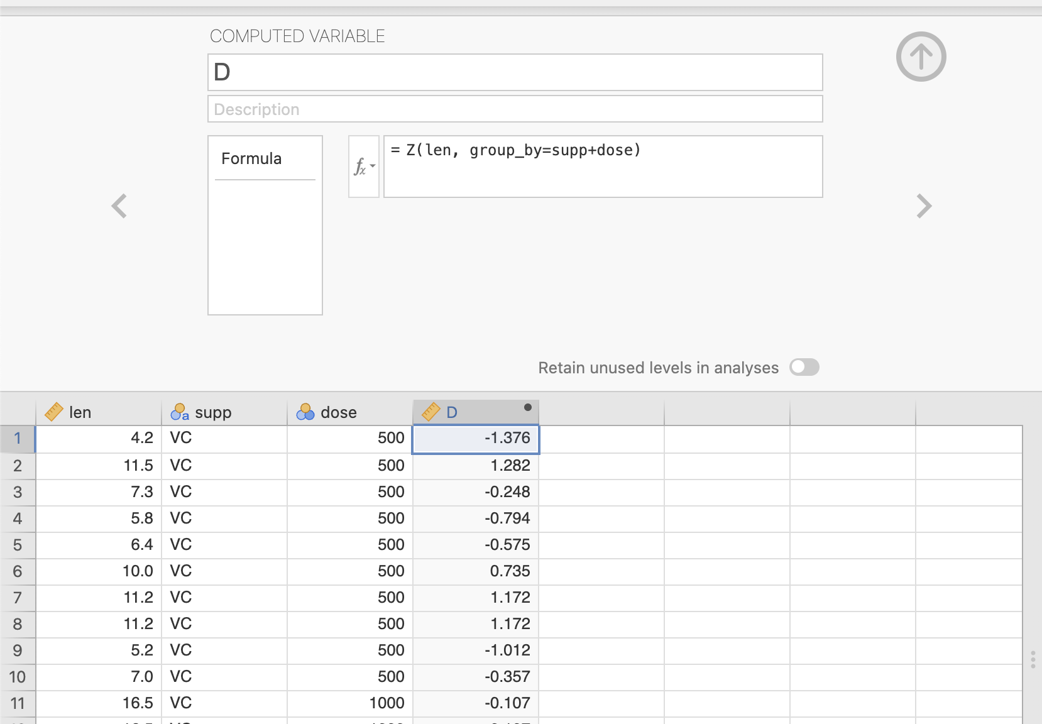The width and height of the screenshot is (1042, 724).
Task: Edit the variable name field D
Action: (x=515, y=72)
